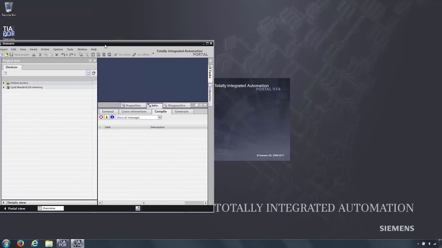The height and width of the screenshot is (248, 442).
Task: Click the view toggle icon in the Devices toolbar
Action: pos(88,73)
